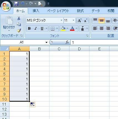Click the 貼り付け paste button

9,23
